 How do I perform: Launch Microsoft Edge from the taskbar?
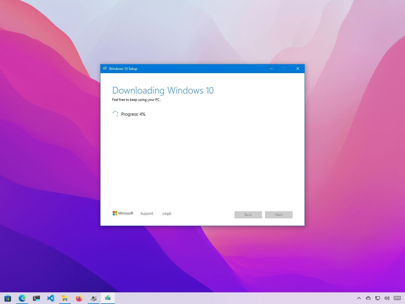22,298
